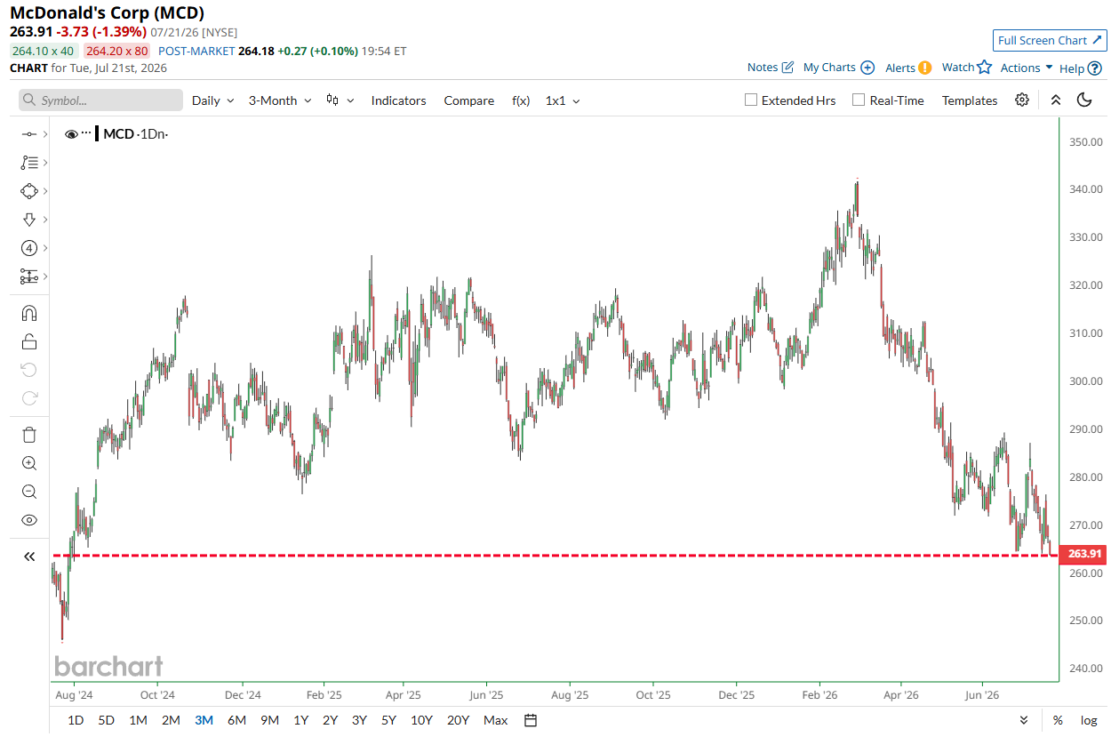The image size is (1119, 737).
Task: Open the 3-Month period dropdown
Action: [x=280, y=100]
